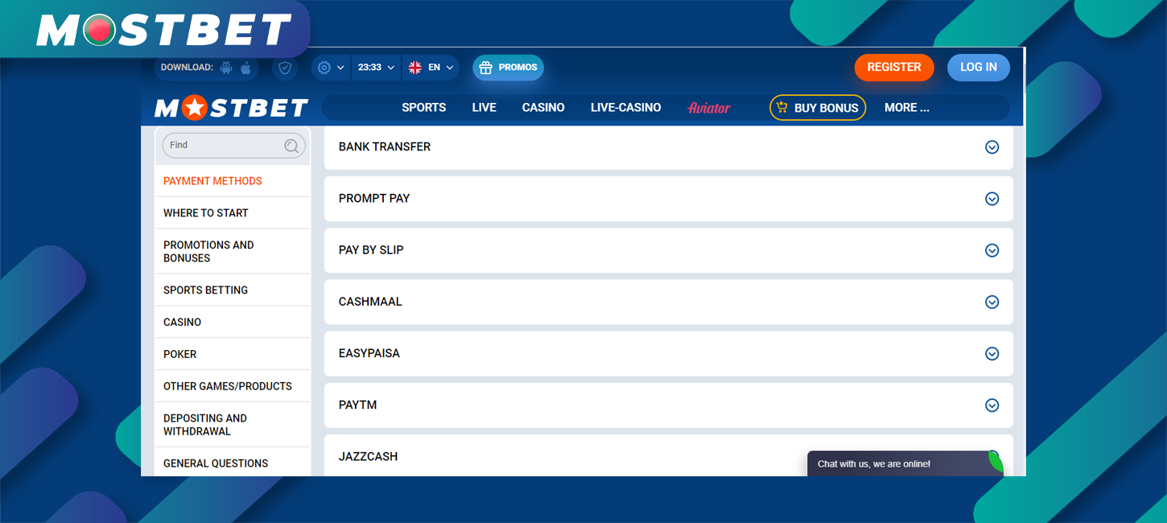Click the search magnifier in Find field
This screenshot has width=1167, height=523.
point(291,146)
